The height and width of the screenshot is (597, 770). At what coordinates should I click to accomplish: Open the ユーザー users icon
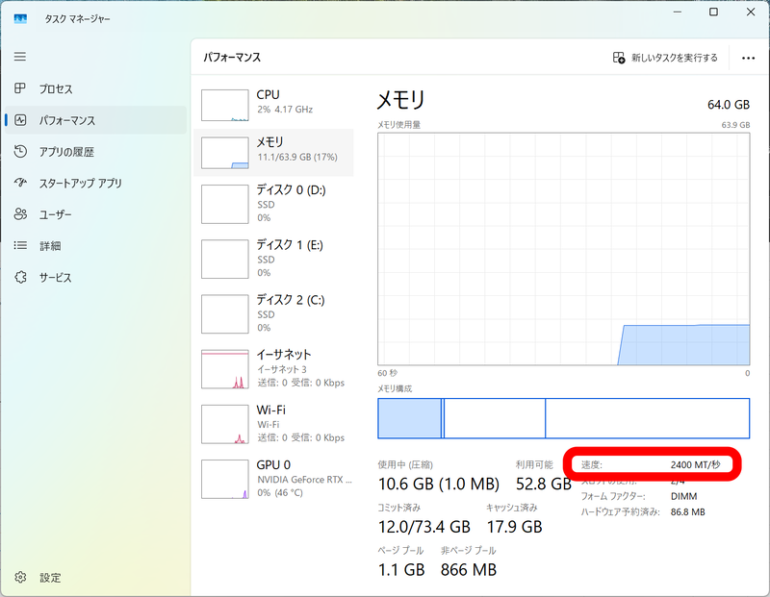coord(20,214)
